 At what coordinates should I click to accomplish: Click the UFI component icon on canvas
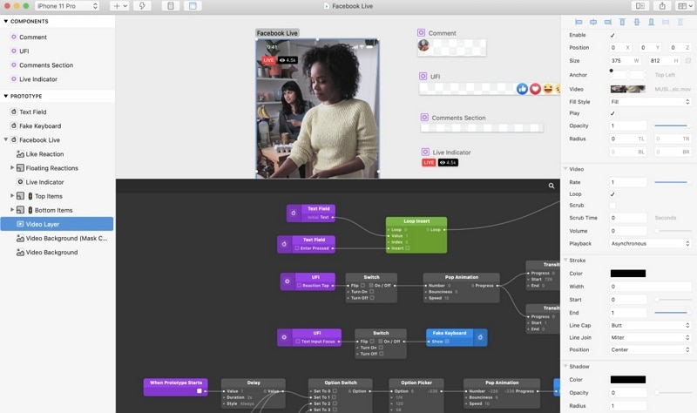point(423,76)
